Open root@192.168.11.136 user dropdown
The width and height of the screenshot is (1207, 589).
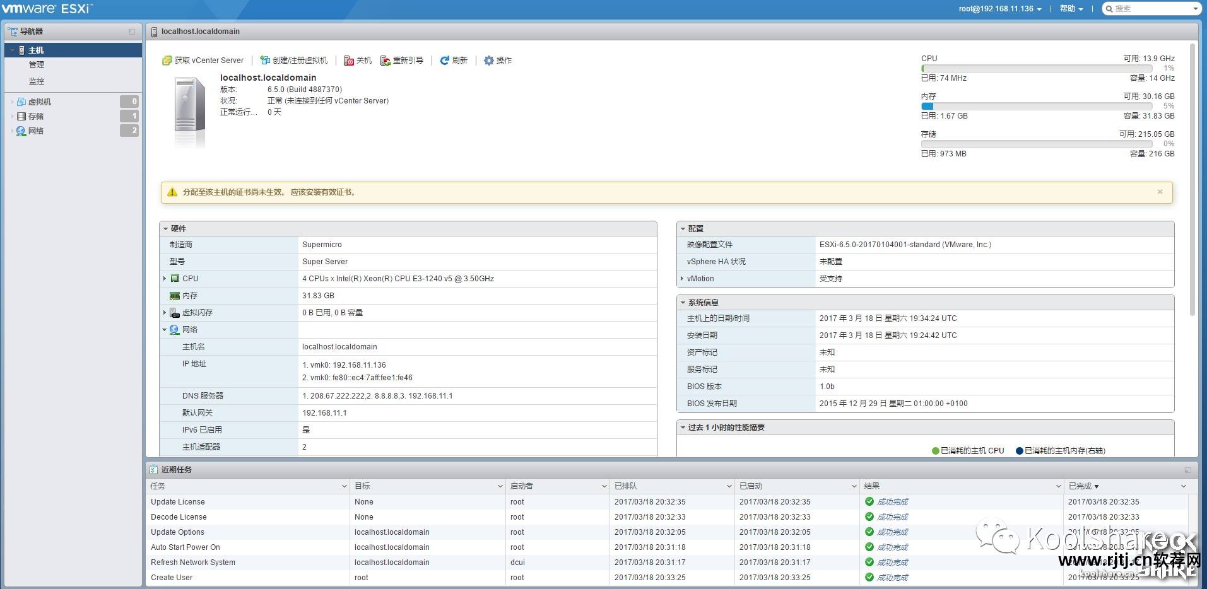1000,9
